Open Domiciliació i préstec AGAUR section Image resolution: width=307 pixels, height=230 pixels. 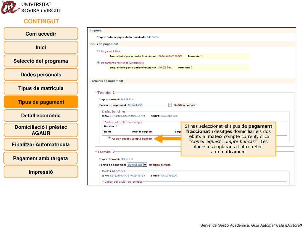tap(41, 130)
